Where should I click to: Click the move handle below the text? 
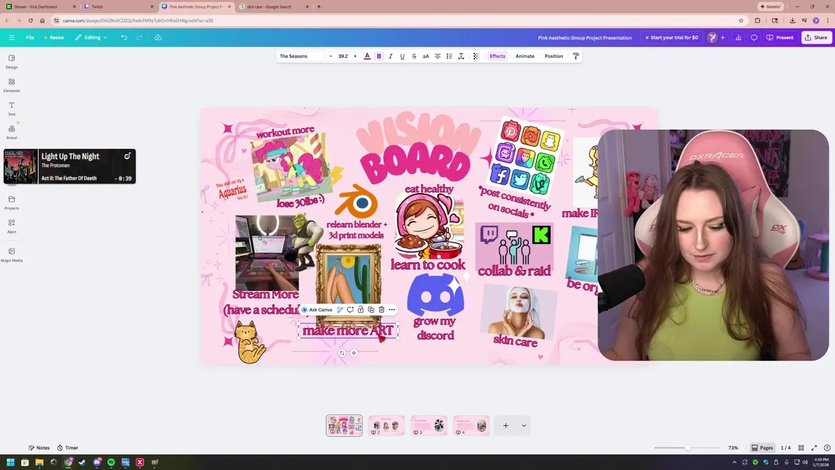point(354,353)
